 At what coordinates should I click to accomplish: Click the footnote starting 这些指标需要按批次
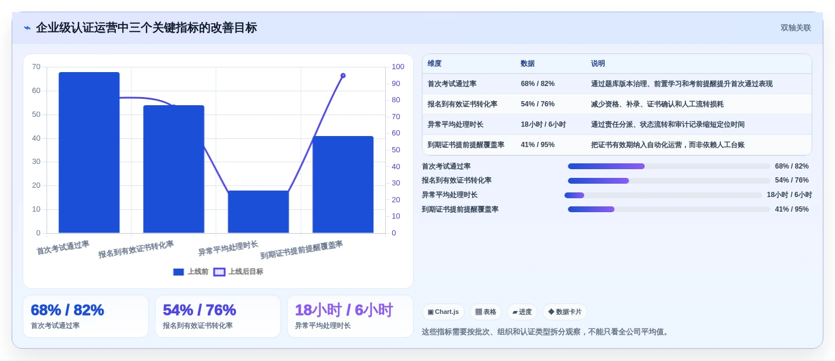pyautogui.click(x=546, y=332)
